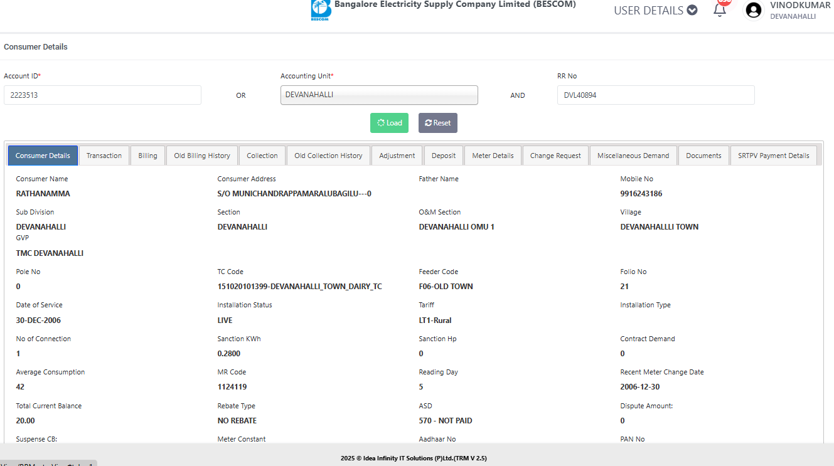This screenshot has height=466, width=834.
Task: Click the Load button
Action: 389,123
